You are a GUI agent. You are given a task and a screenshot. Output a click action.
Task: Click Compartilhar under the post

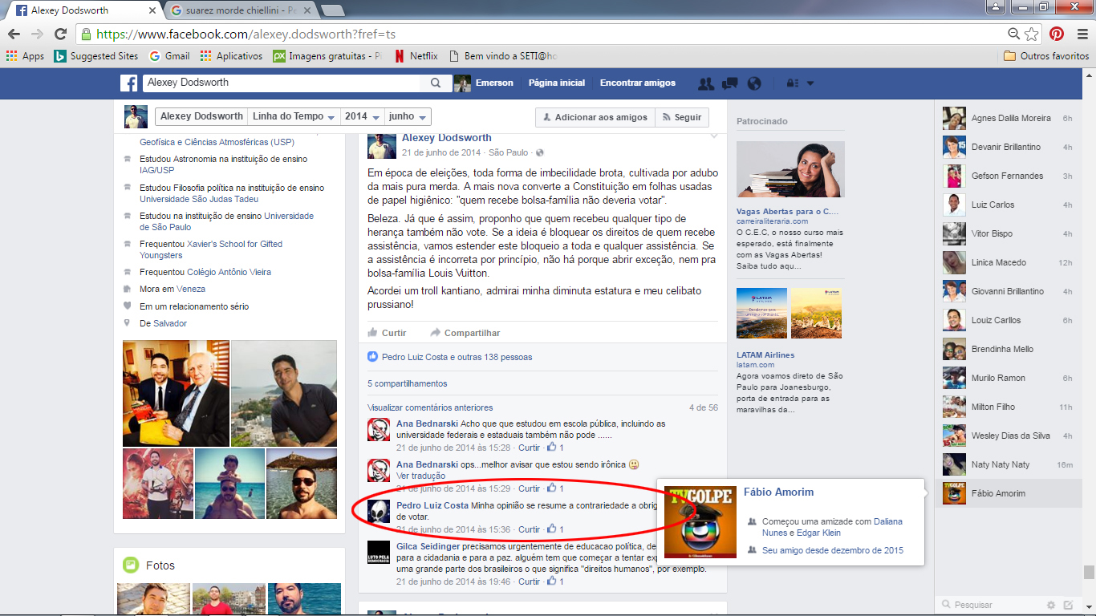465,333
